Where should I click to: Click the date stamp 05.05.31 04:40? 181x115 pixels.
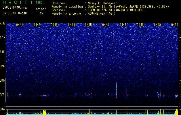click(15, 13)
